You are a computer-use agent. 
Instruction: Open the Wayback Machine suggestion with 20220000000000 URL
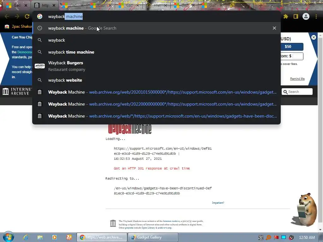click(156, 104)
